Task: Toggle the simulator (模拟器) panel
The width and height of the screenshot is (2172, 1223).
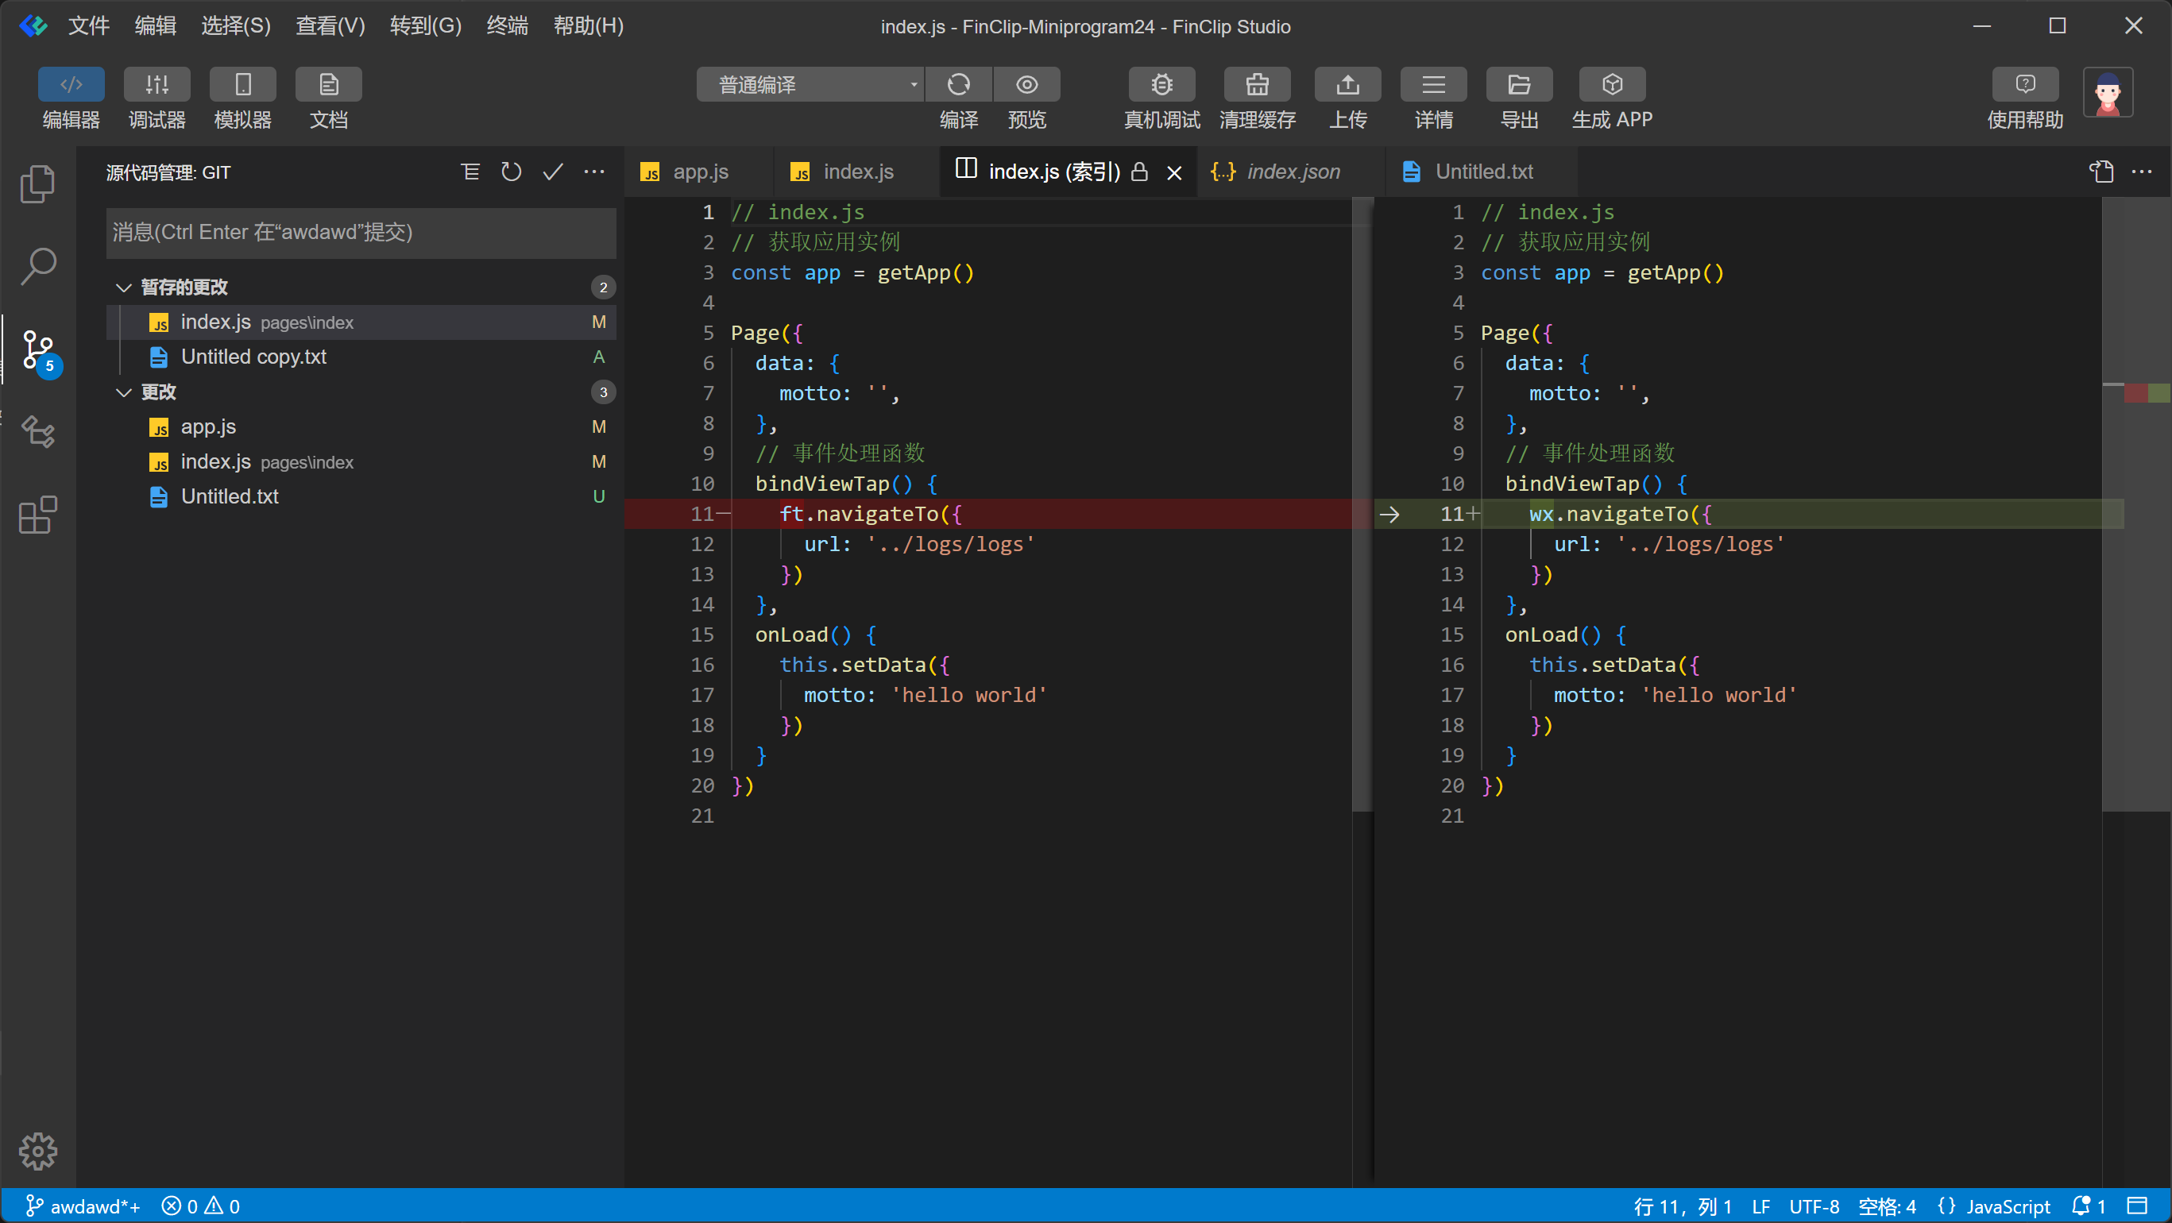Action: 243,84
